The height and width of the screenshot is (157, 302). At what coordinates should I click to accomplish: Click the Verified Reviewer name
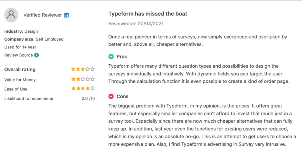tap(42, 15)
